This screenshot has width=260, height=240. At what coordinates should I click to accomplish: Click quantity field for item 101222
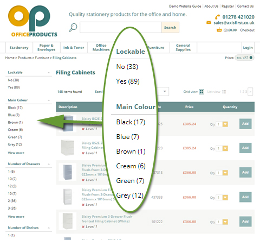pyautogui.click(x=219, y=222)
